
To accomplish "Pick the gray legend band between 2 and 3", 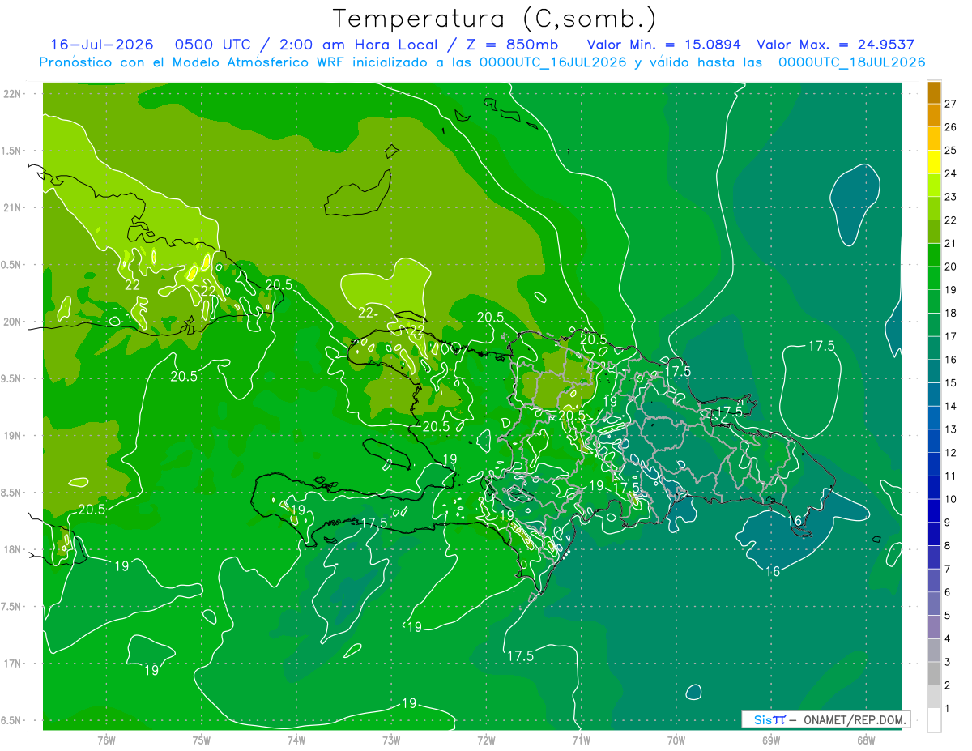I will point(934,672).
